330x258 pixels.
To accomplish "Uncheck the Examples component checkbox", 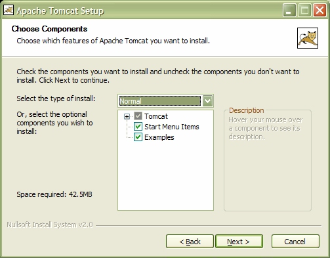I will (x=138, y=137).
